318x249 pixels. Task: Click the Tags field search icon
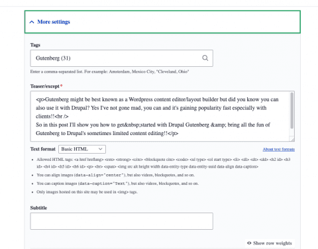pos(205,58)
